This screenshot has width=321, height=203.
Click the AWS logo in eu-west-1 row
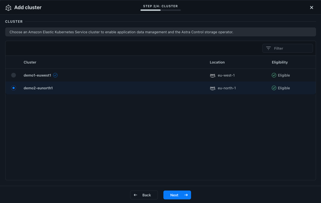coord(213,75)
